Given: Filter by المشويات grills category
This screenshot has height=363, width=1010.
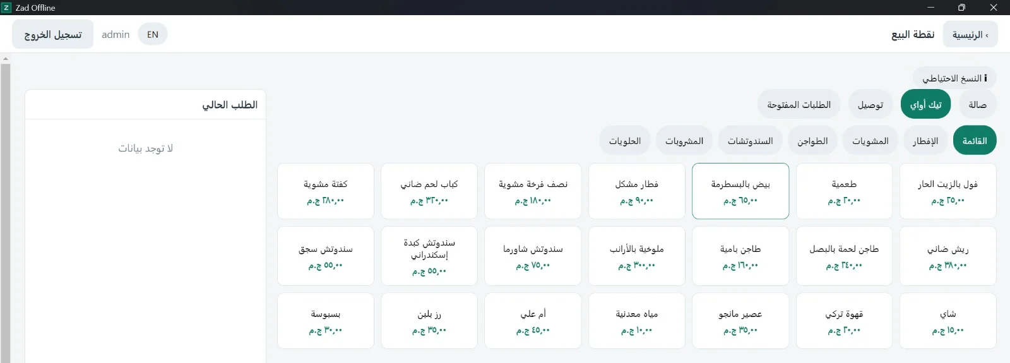Looking at the screenshot, I should point(870,140).
